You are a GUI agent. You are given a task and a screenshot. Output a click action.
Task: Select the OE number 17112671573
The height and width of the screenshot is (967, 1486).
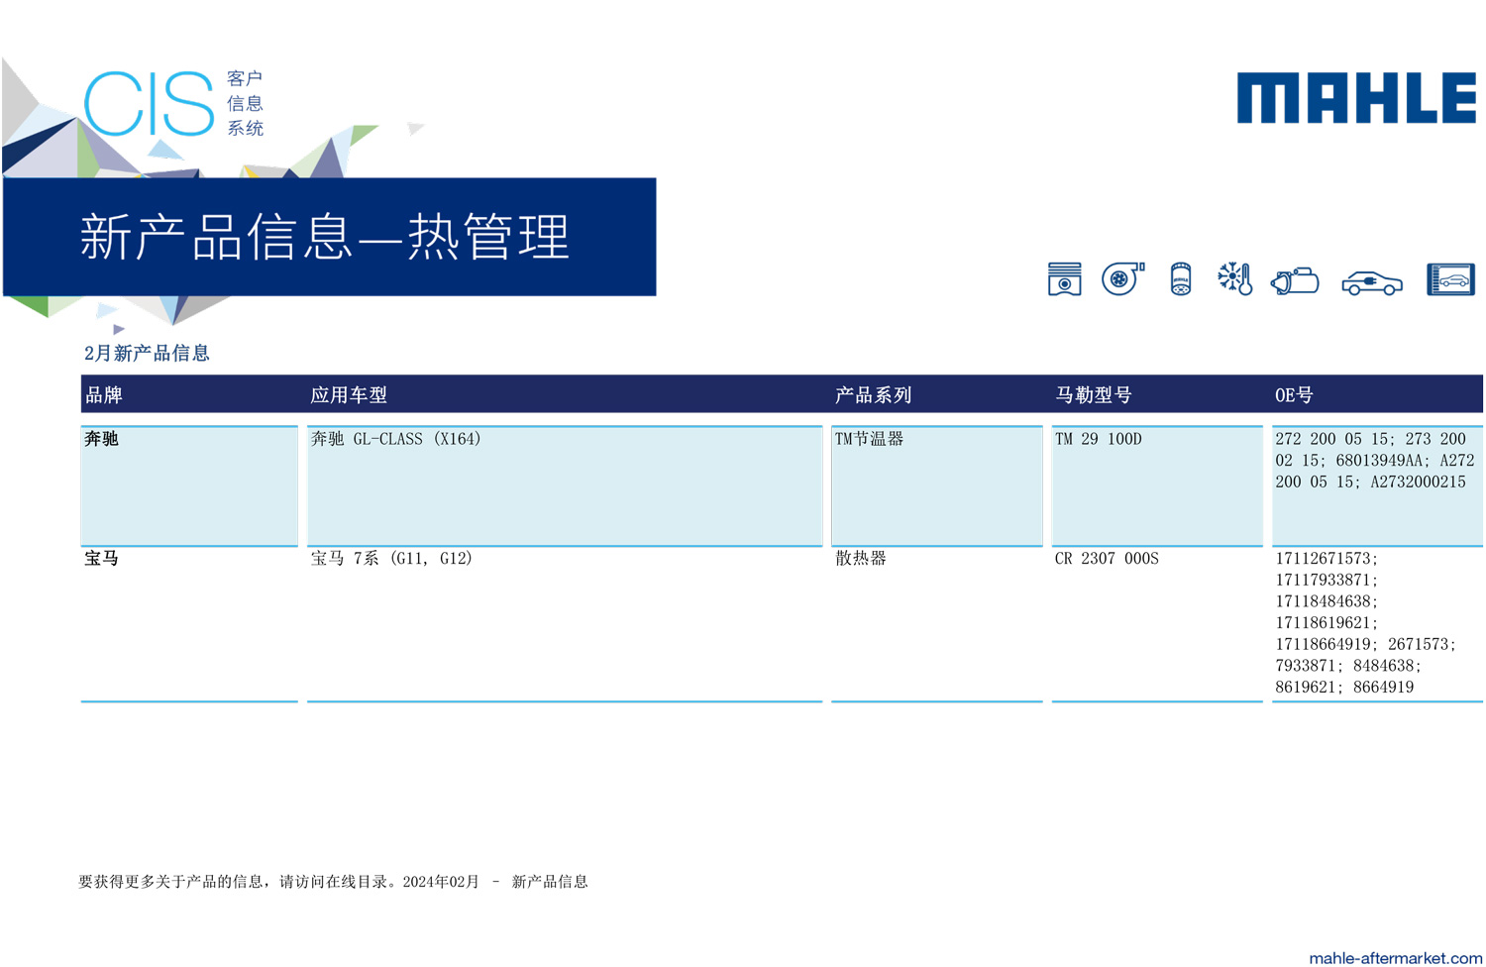(x=1325, y=559)
